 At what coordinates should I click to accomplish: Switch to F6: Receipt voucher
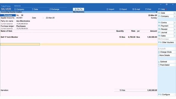pos(166,29)
